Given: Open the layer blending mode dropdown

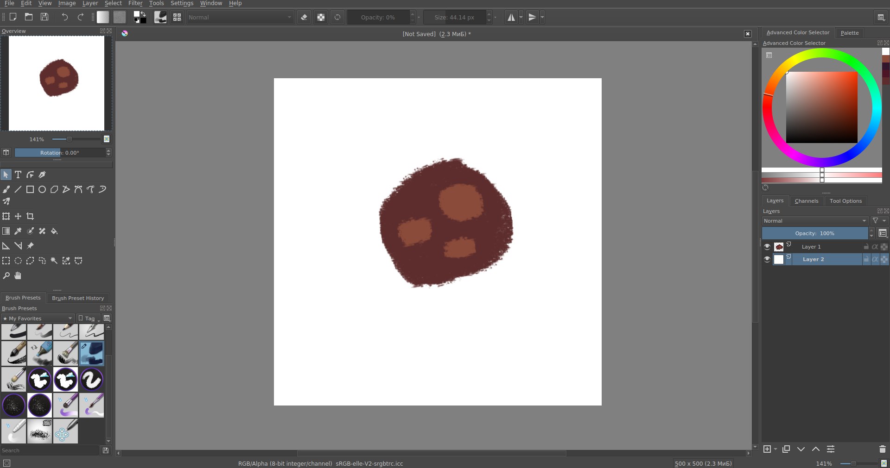Looking at the screenshot, I should (x=815, y=221).
